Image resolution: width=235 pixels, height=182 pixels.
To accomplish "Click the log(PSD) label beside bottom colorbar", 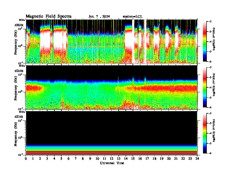I will tap(214, 131).
